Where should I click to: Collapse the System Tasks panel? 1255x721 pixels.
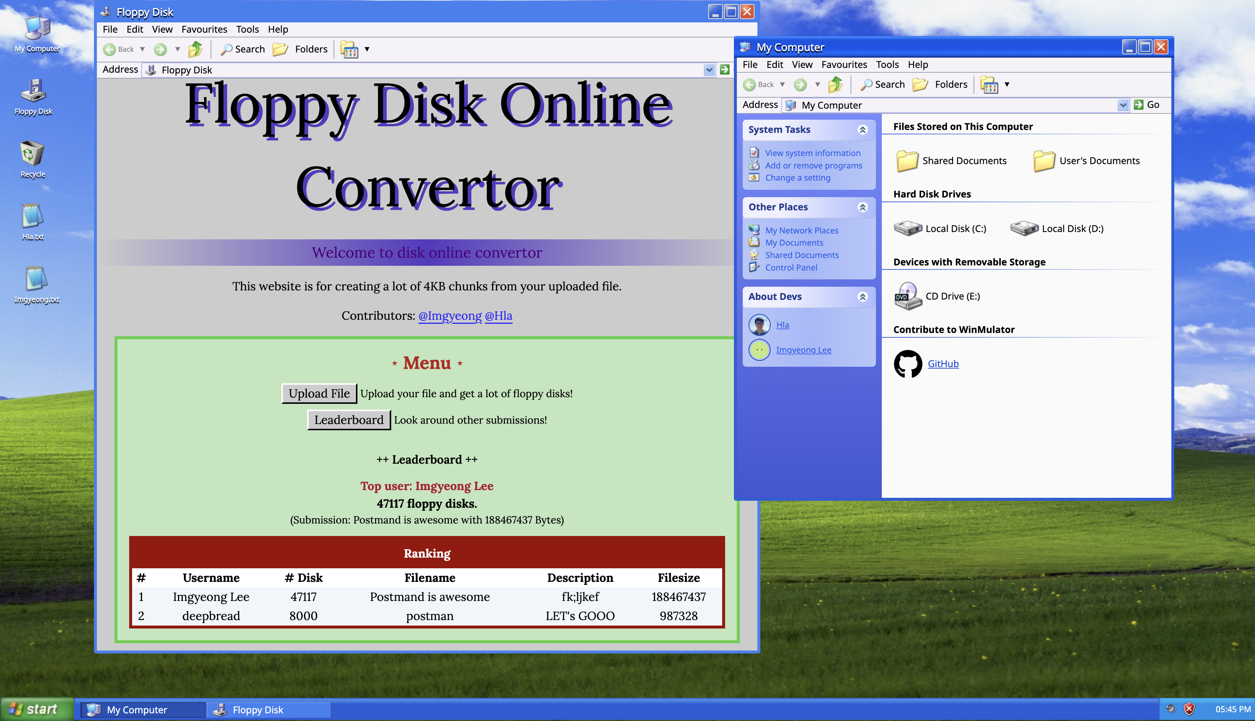863,130
